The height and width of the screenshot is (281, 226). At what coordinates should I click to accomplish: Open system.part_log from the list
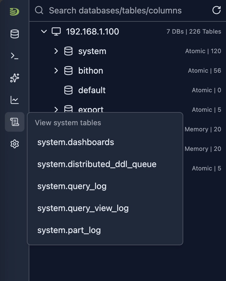click(69, 230)
